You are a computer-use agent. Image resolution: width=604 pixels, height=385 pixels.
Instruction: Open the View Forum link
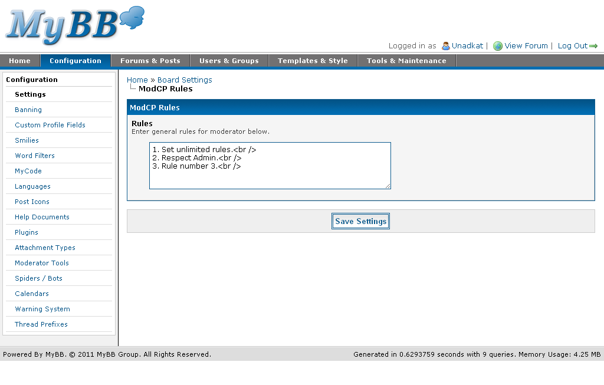(x=526, y=46)
